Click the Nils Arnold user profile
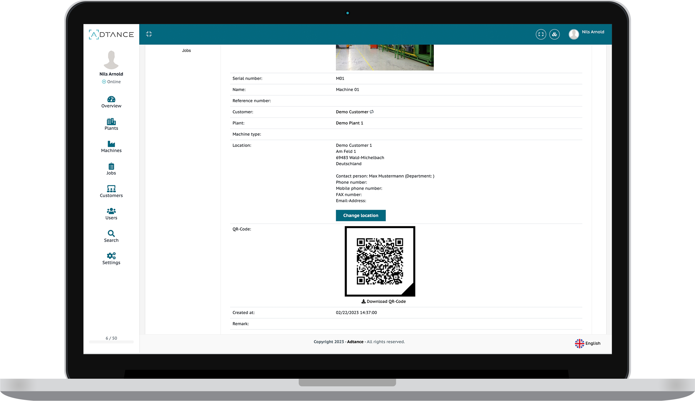Image resolution: width=695 pixels, height=401 pixels. 587,34
